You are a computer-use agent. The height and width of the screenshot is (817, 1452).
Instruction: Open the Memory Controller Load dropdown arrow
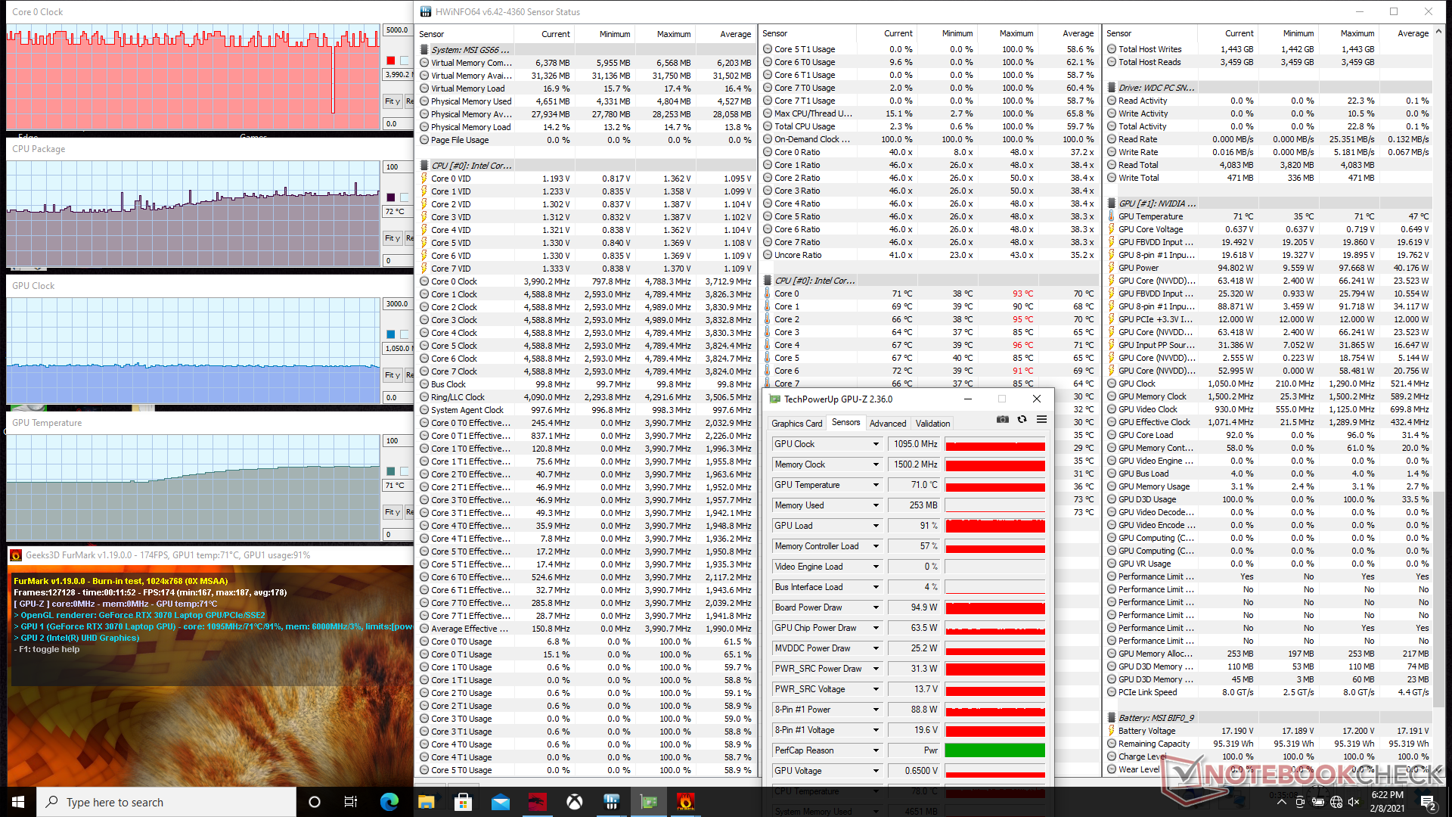pos(876,546)
